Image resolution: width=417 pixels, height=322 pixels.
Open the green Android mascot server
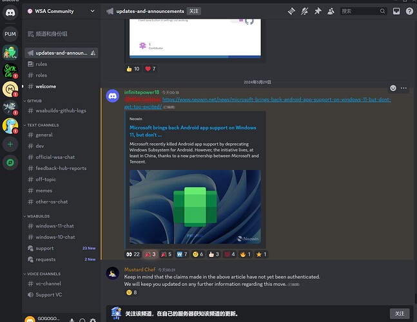(x=10, y=52)
